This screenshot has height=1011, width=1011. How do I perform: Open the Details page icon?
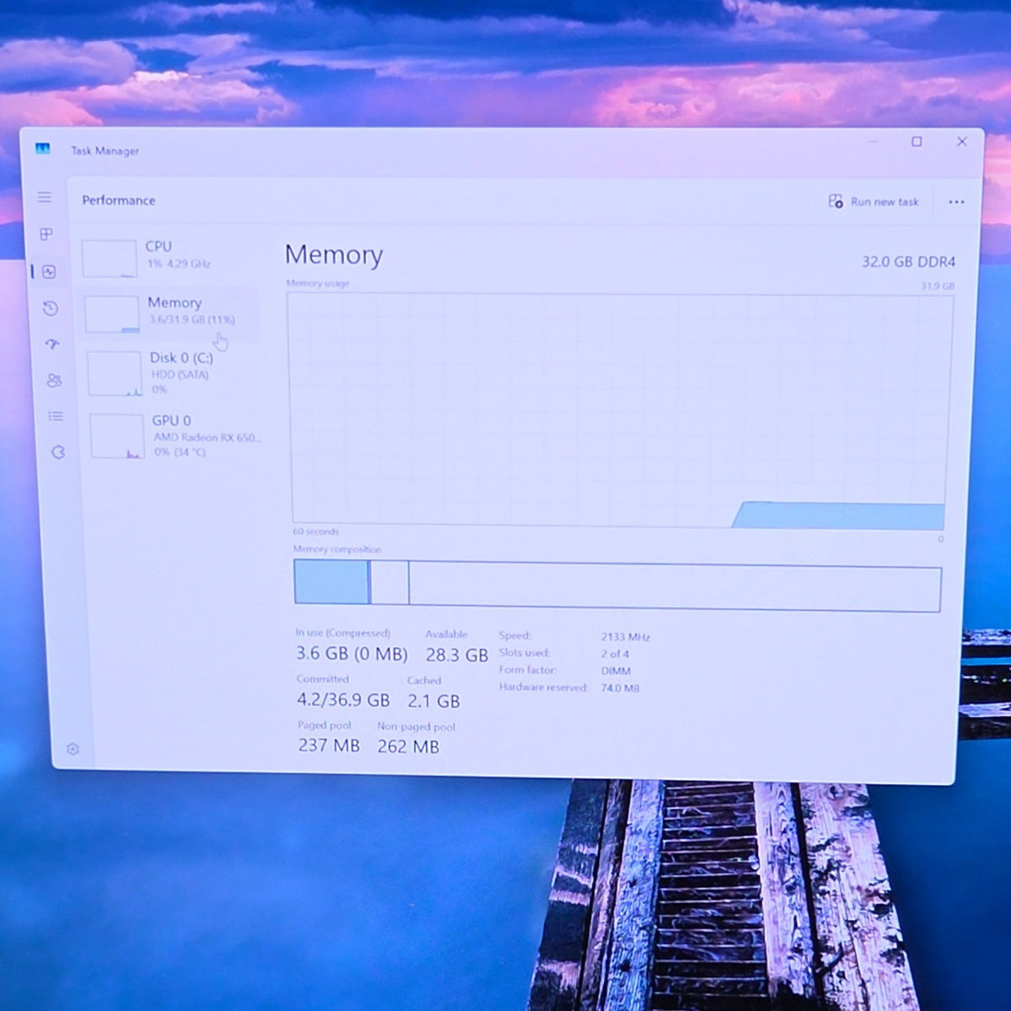[56, 416]
